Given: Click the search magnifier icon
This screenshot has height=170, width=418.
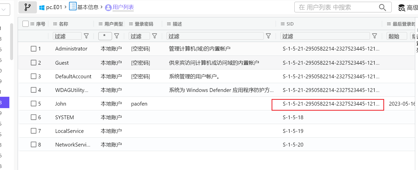Looking at the screenshot, I should tap(382, 8).
